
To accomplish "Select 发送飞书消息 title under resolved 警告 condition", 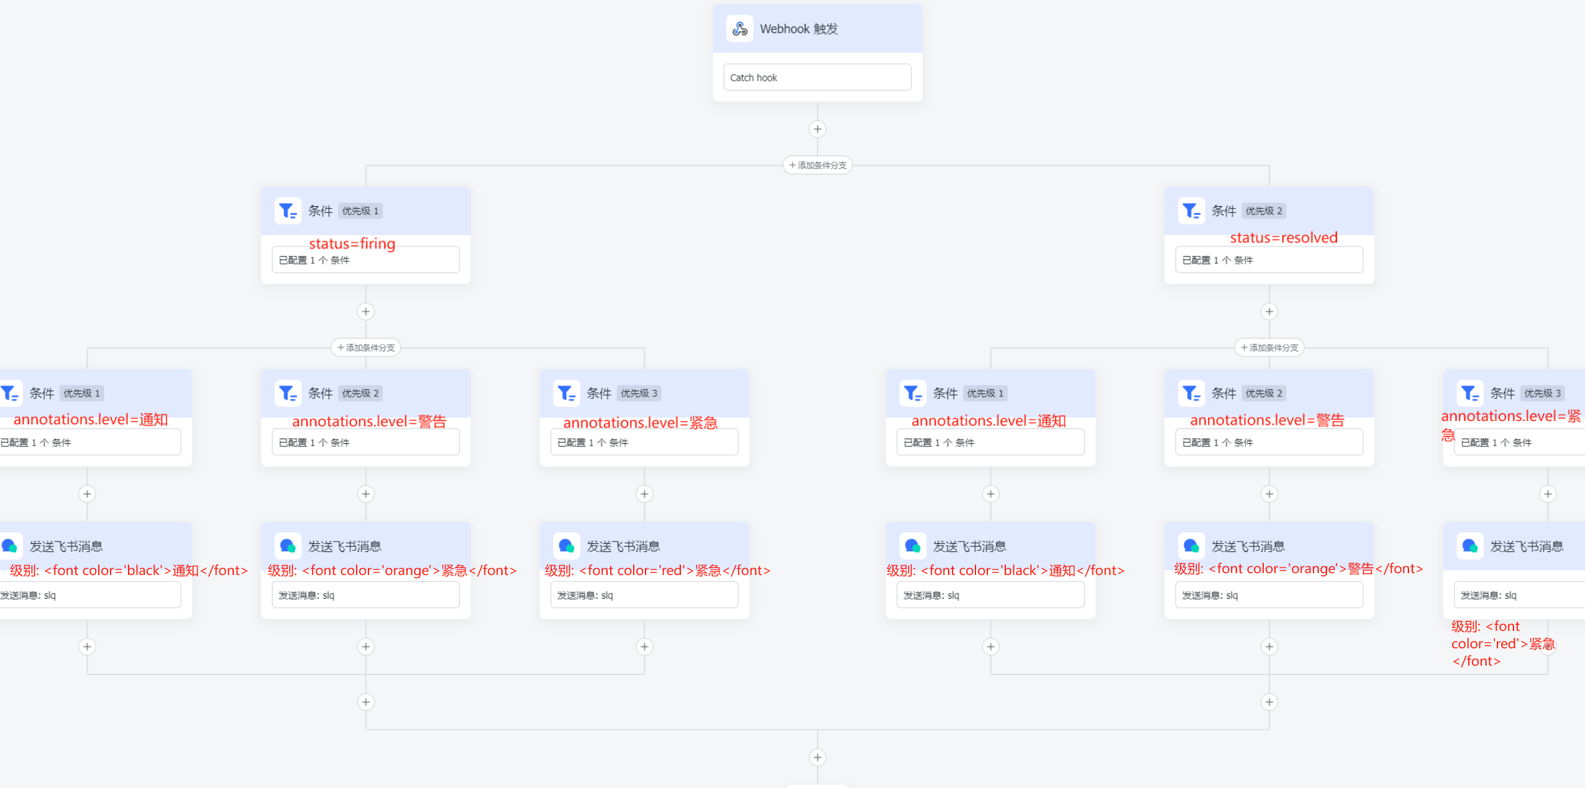I will (1248, 546).
